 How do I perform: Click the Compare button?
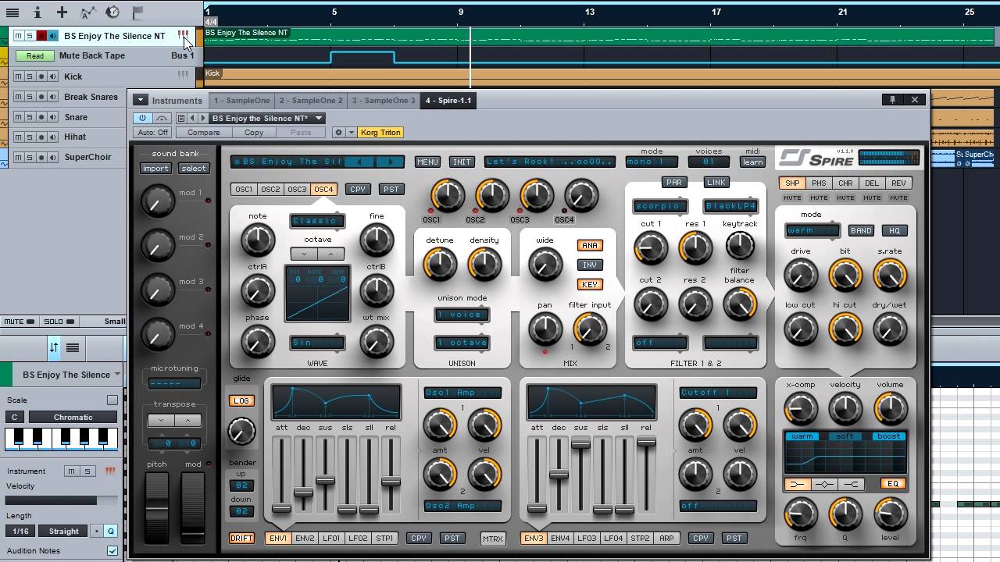203,133
